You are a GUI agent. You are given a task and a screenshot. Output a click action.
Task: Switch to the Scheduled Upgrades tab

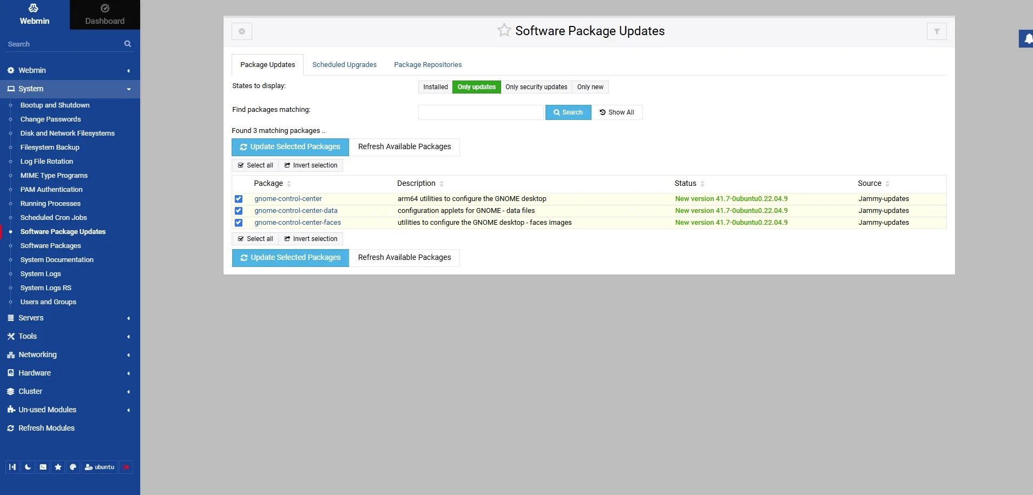344,64
